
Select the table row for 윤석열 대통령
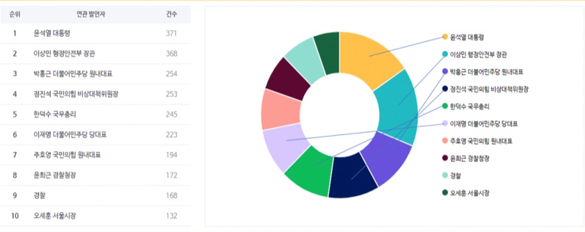[x=96, y=33]
